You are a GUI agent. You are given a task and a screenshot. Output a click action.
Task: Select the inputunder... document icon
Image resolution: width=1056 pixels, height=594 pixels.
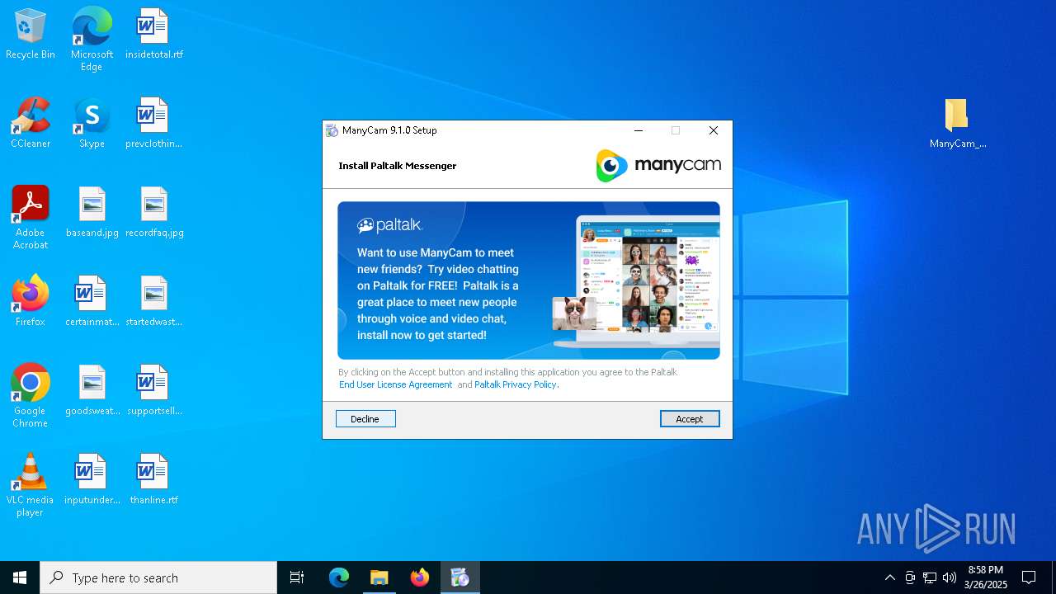[x=92, y=480]
